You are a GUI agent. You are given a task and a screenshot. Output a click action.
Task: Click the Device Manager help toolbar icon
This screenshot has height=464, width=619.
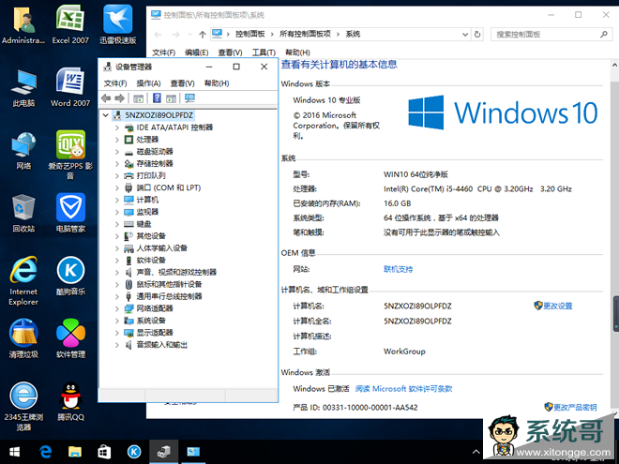(x=157, y=98)
